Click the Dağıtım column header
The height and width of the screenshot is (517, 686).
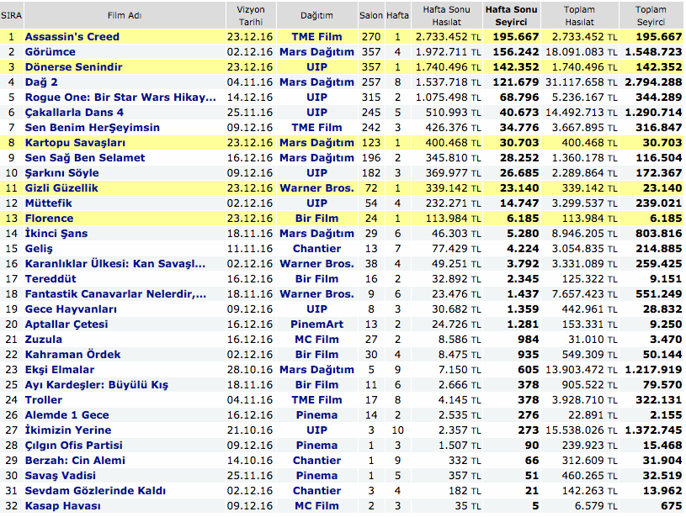pyautogui.click(x=316, y=15)
